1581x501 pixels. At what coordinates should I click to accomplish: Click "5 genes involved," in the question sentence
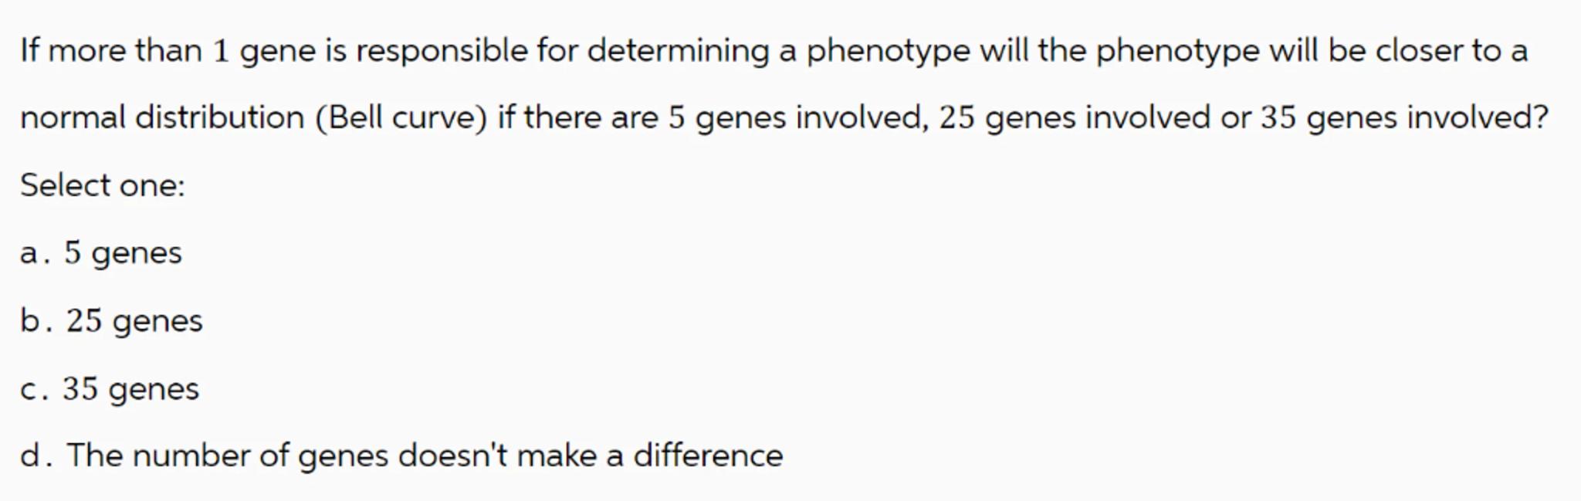coord(798,118)
